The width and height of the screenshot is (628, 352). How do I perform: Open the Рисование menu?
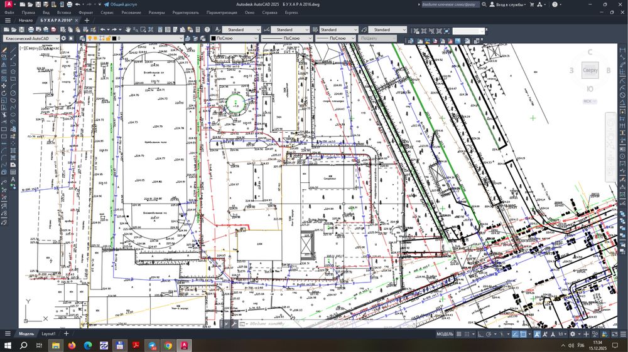(131, 13)
